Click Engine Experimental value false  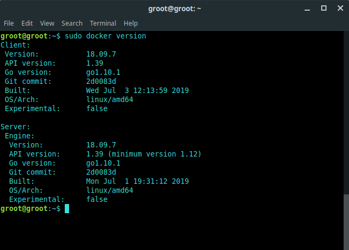[x=97, y=199]
